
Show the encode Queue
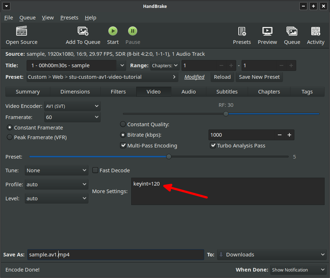292,35
